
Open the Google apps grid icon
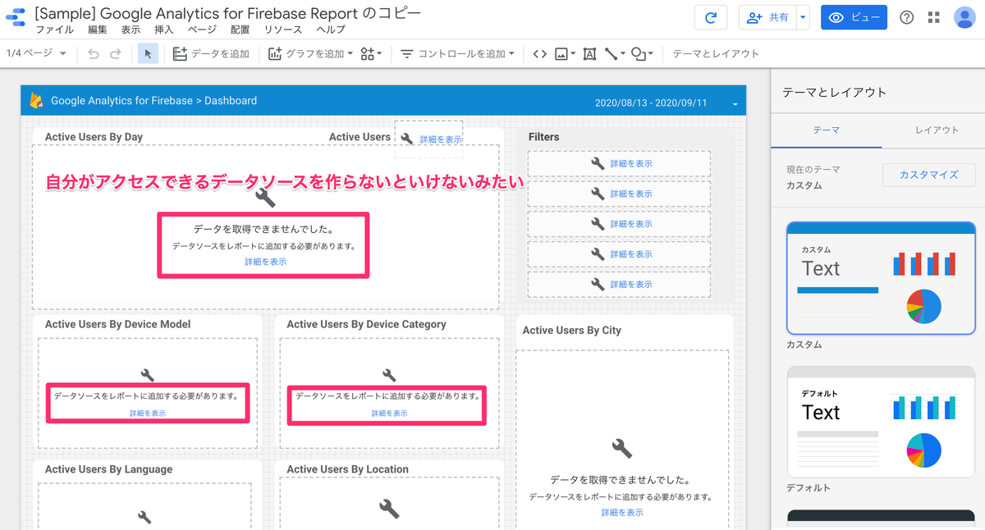pos(934,18)
